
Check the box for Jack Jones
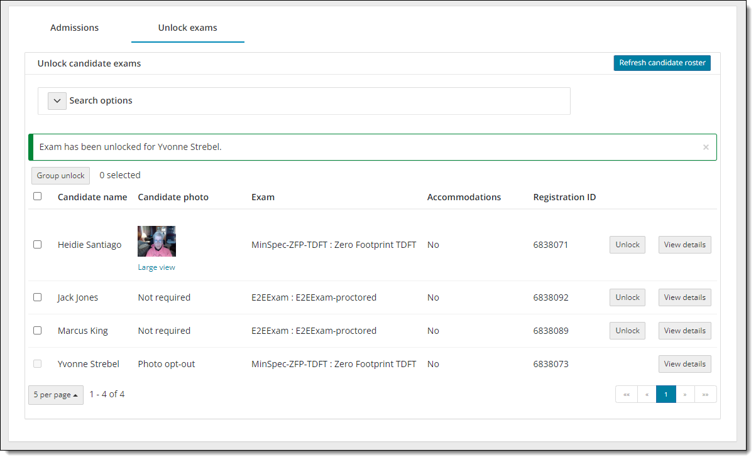click(38, 297)
